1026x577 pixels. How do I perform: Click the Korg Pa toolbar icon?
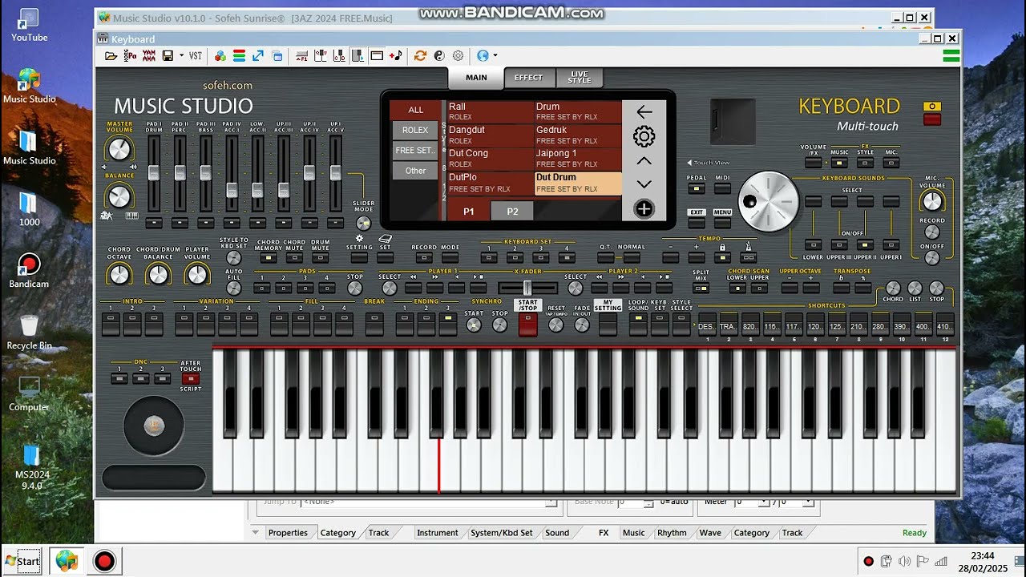(130, 56)
